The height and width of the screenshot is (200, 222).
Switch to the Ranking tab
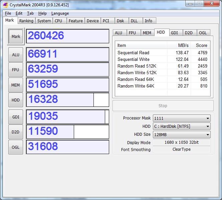point(26,21)
